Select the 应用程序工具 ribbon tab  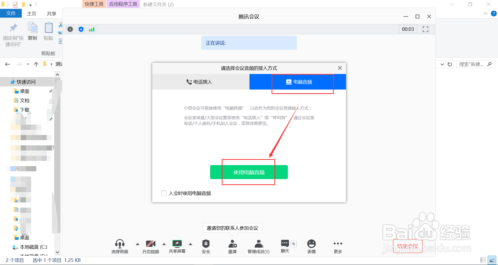(x=123, y=4)
